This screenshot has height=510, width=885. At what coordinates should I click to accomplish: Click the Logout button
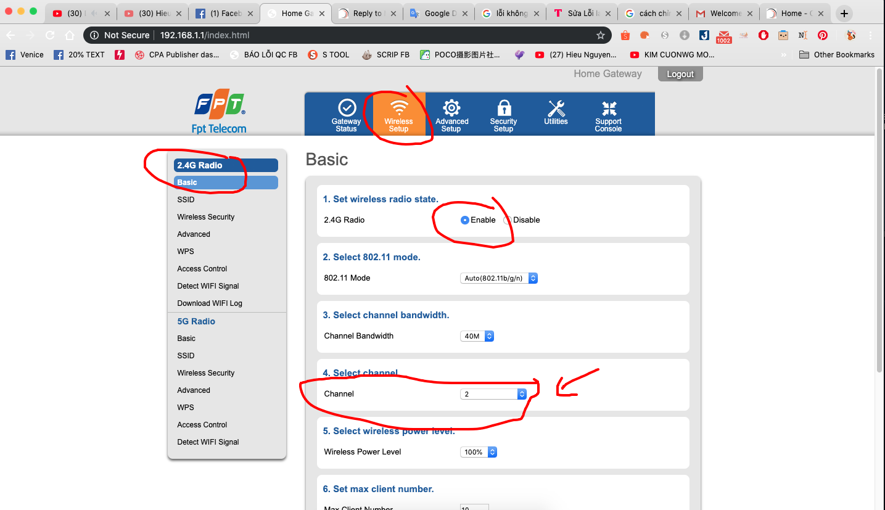[680, 74]
